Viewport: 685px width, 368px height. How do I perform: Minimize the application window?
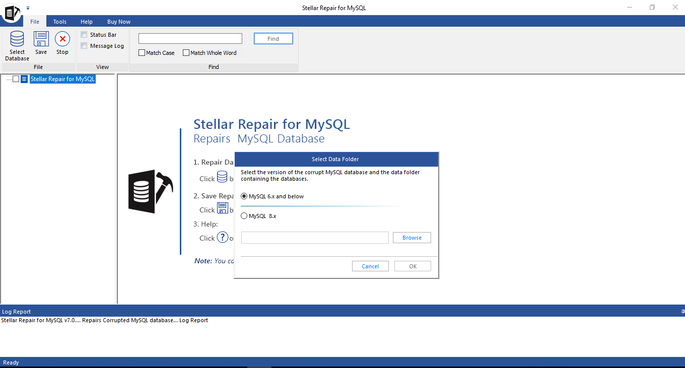[630, 8]
